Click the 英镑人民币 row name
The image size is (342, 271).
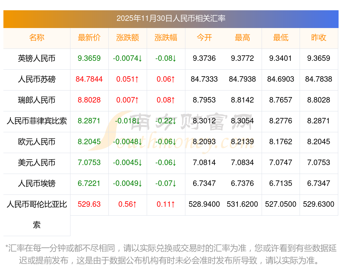point(37,58)
